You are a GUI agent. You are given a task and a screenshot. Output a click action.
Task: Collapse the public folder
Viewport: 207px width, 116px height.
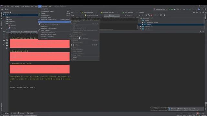click(x=5, y=24)
